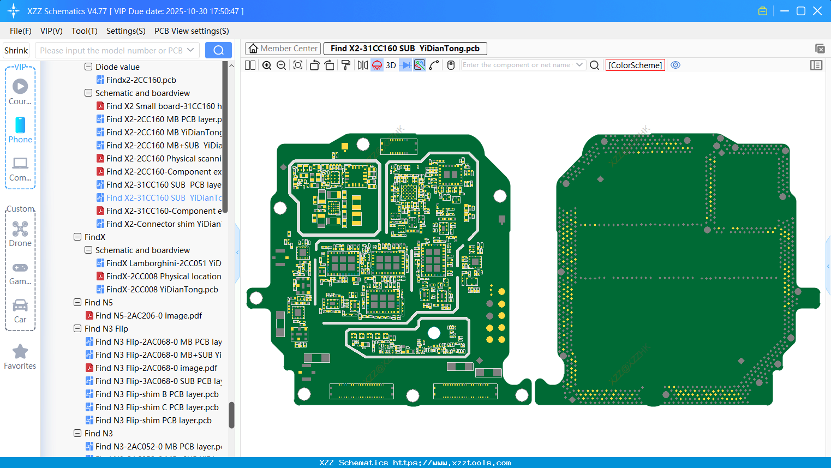Select the Car category in sidebar
The height and width of the screenshot is (468, 831).
pyautogui.click(x=20, y=311)
